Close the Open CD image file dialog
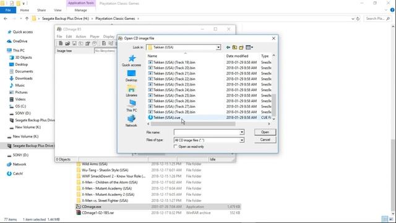Viewport: 396px width, 223px height. [273, 38]
